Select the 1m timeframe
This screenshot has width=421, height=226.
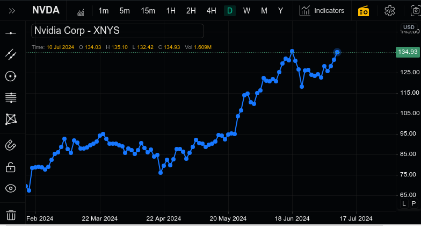coord(103,11)
